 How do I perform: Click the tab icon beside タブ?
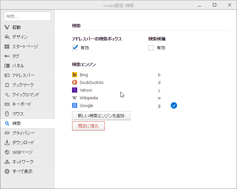[7, 56]
